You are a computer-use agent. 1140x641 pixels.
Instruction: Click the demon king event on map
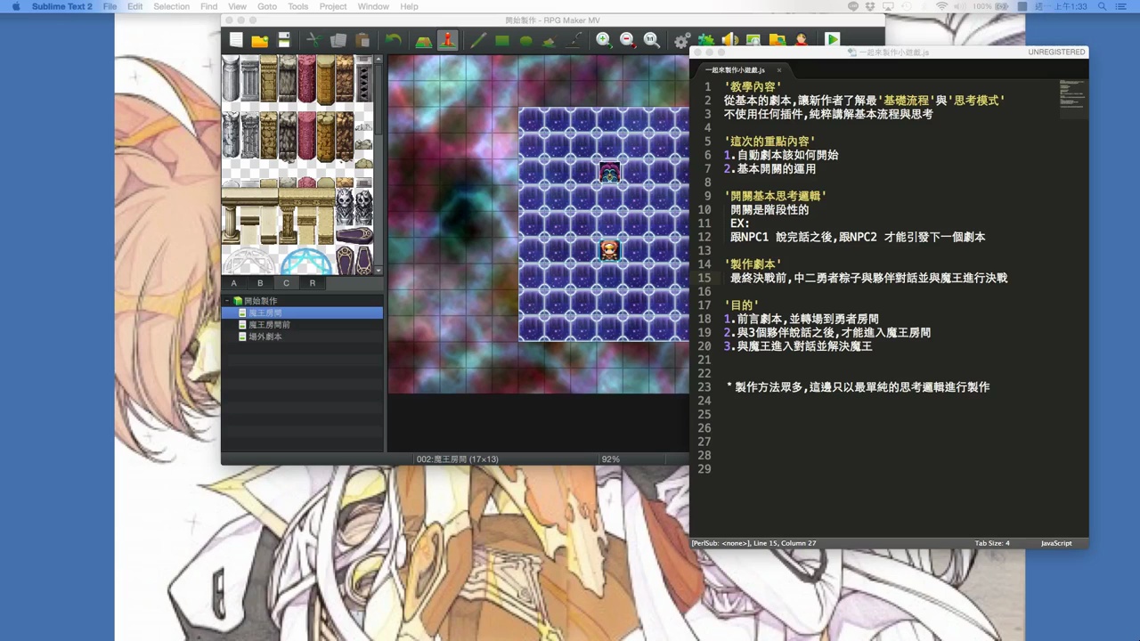(609, 172)
